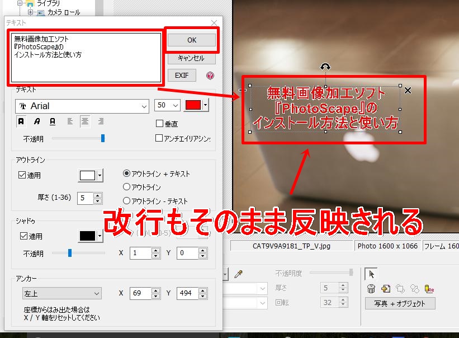Uncheck 適用 in the シャドウ section

(x=23, y=236)
